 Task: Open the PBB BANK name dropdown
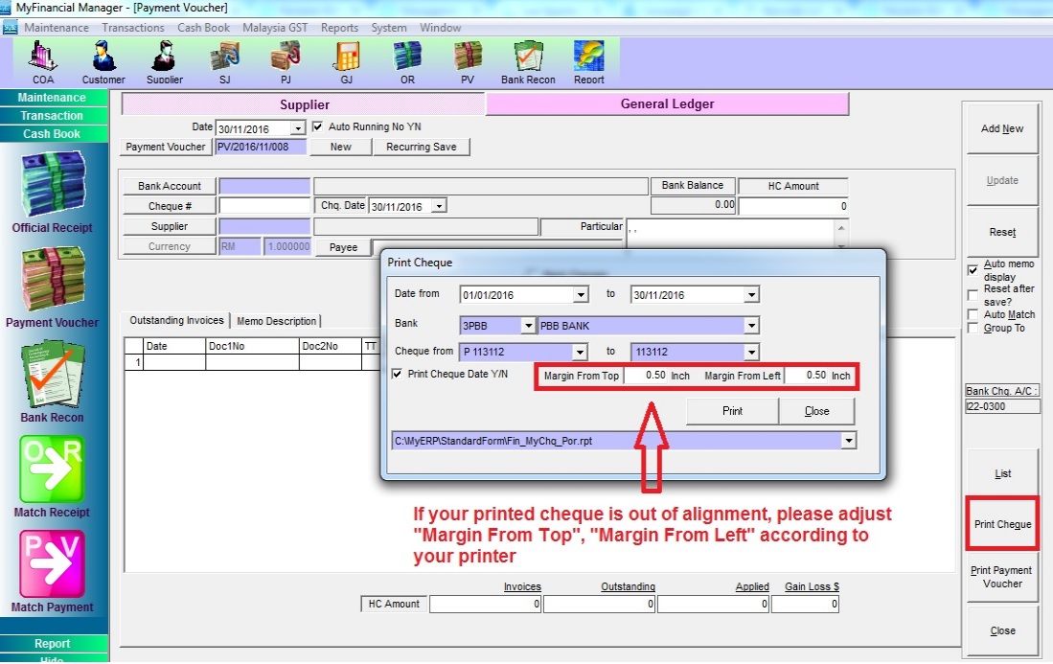point(751,326)
